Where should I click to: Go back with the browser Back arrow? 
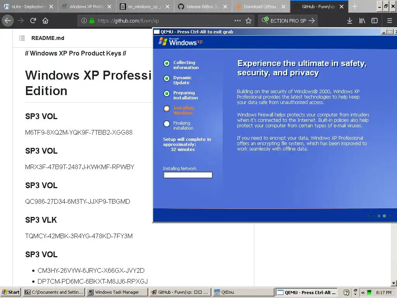click(8, 21)
